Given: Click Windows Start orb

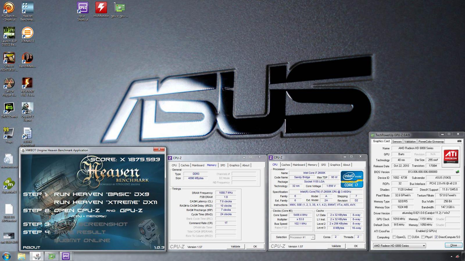Looking at the screenshot, I should 6,256.
